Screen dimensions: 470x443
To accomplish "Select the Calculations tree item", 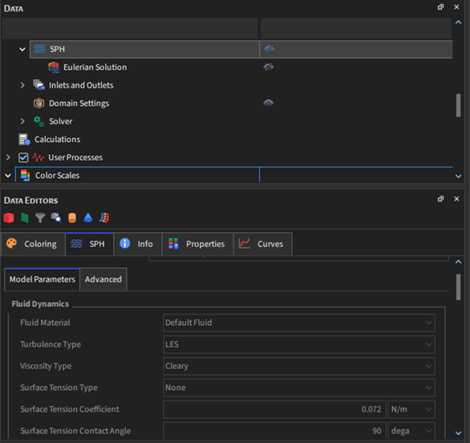I will tap(57, 140).
